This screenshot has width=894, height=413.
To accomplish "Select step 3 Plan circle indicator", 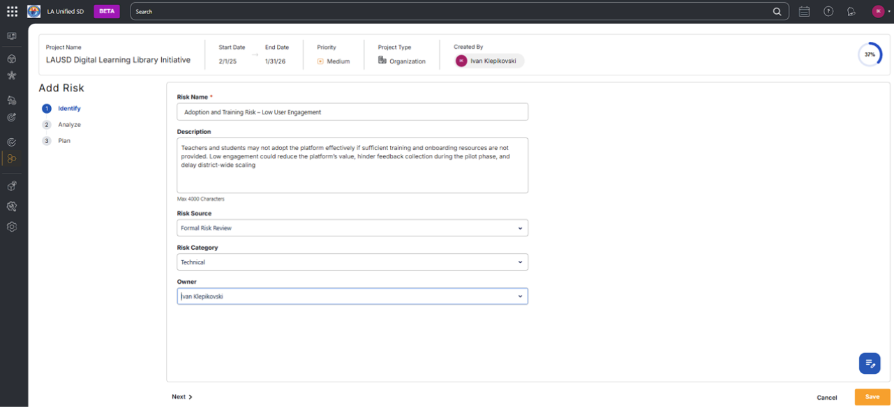I will point(46,140).
